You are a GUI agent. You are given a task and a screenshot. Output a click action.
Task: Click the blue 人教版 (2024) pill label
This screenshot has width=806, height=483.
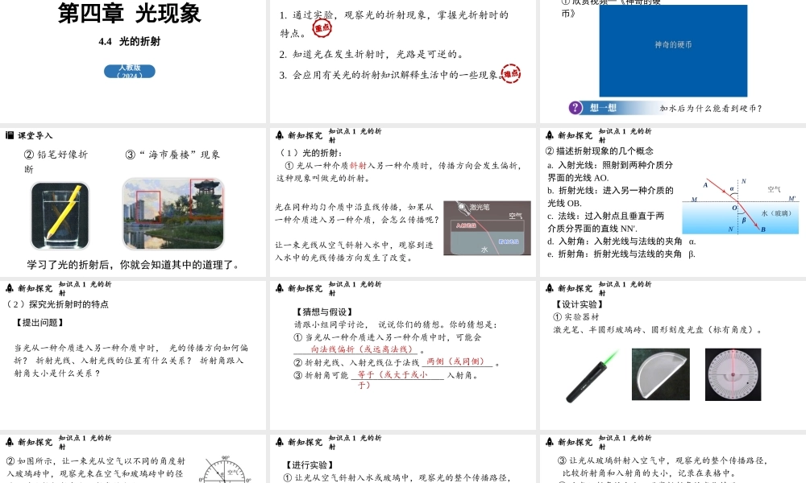point(130,71)
